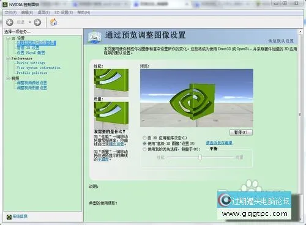The width and height of the screenshot is (306, 225).
Task: Click the 系统信息 link at bottom left
Action: (x=20, y=216)
